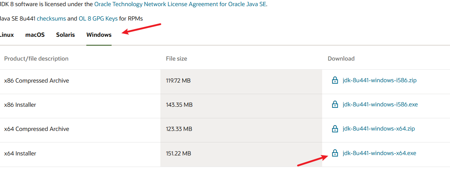Click the 143.35 MB file size

pyautogui.click(x=179, y=105)
